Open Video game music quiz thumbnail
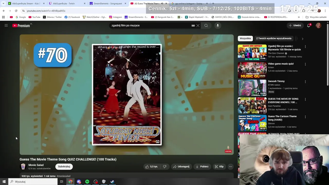 click(x=252, y=70)
